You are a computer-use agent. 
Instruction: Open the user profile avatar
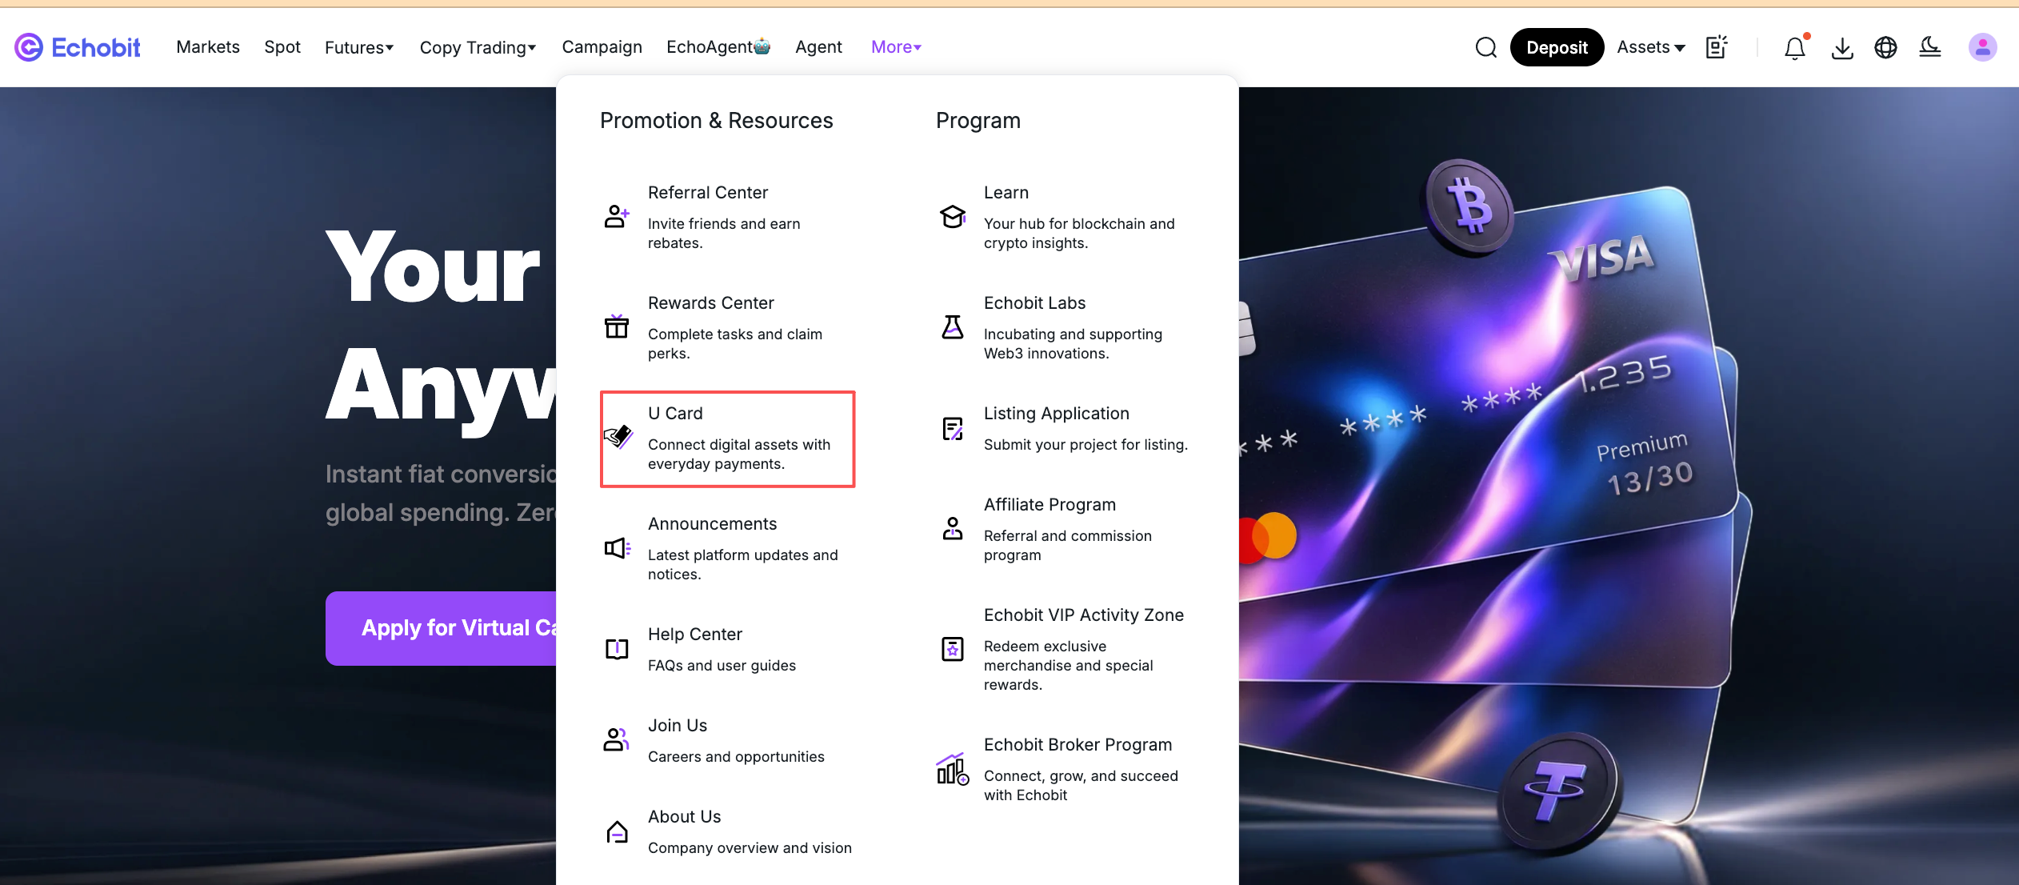point(1982,47)
